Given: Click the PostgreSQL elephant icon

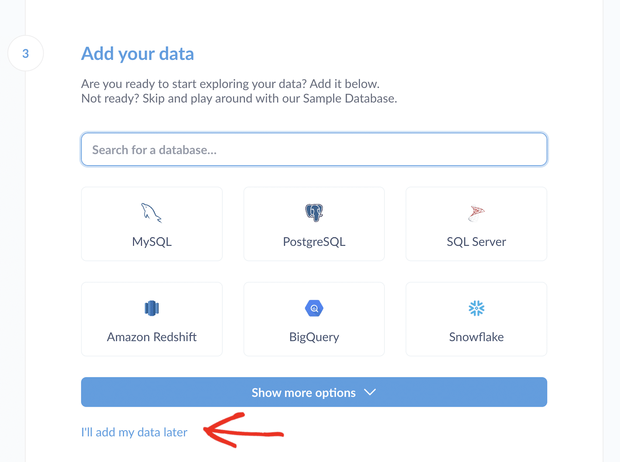Looking at the screenshot, I should click(x=314, y=212).
